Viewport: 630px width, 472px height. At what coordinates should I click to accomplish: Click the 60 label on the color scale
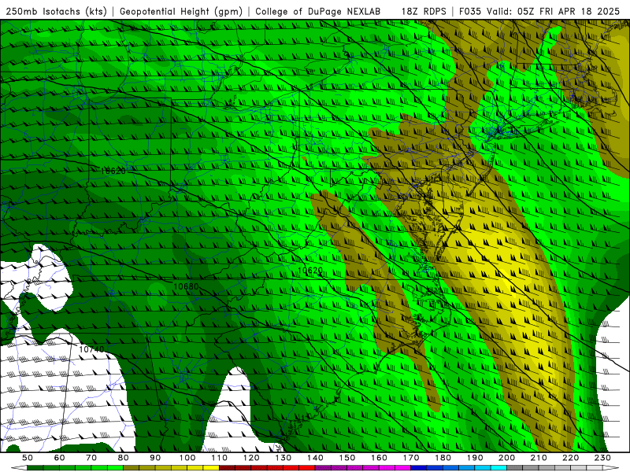click(60, 458)
